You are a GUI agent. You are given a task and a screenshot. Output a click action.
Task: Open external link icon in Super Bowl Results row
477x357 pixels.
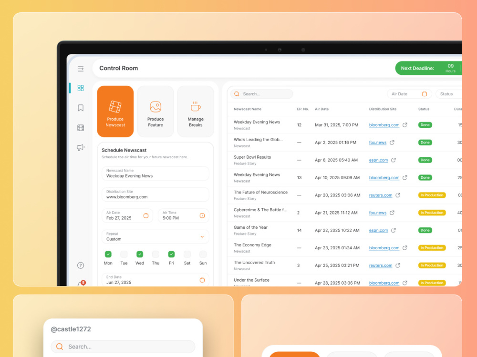(394, 160)
